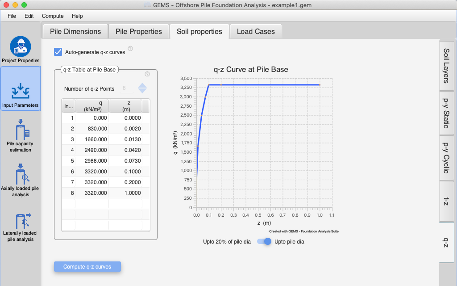Screen dimensions: 457x286
Task: Open Axially loaded pile analysis
Action: pyautogui.click(x=21, y=177)
